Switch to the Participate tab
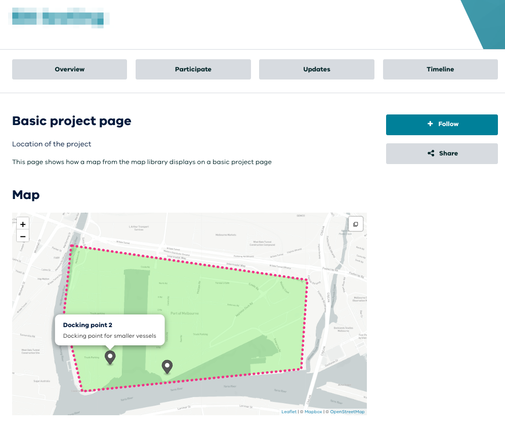Screen dimensions: 505x437 tap(193, 69)
